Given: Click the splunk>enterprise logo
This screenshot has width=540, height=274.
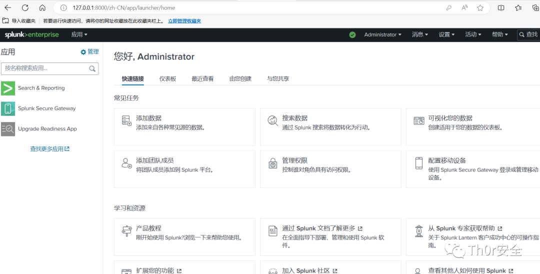Looking at the screenshot, I should [x=31, y=34].
